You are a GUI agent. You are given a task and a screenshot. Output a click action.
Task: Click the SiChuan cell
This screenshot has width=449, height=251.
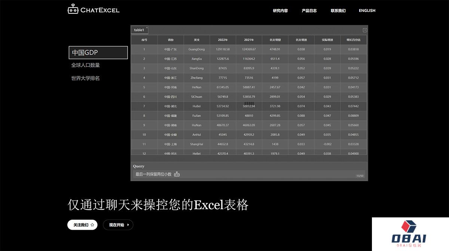pos(197,97)
